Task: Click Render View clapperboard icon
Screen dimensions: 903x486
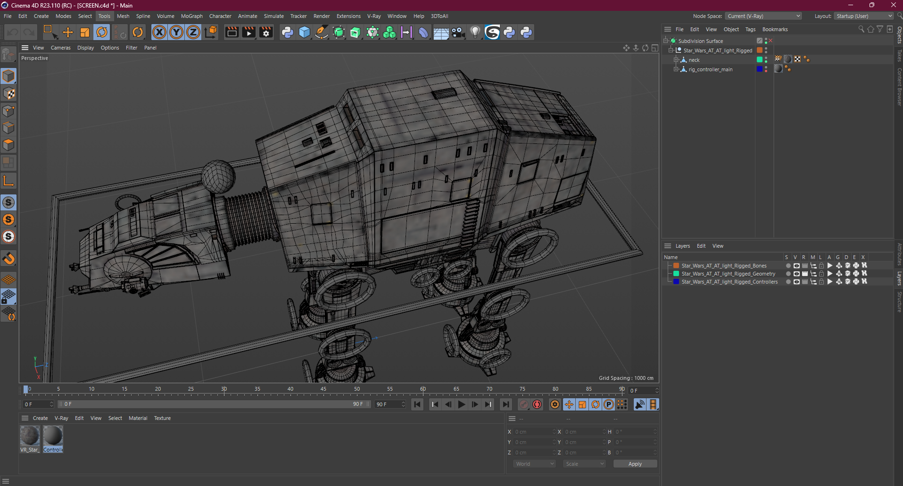Action: [x=232, y=32]
